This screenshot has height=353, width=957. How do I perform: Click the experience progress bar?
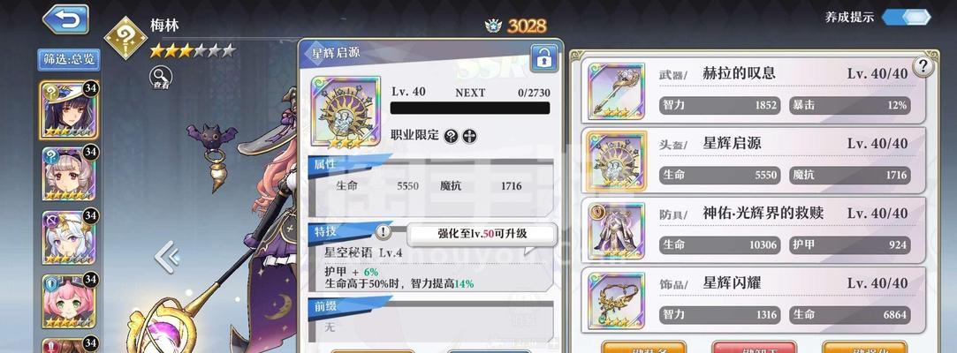point(470,108)
